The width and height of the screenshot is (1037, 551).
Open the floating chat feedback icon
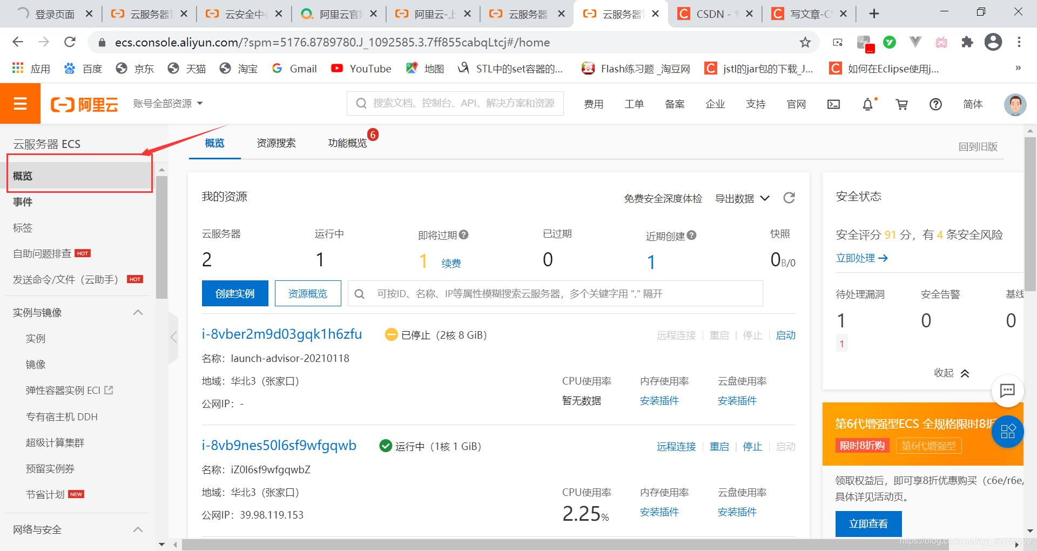point(1007,390)
